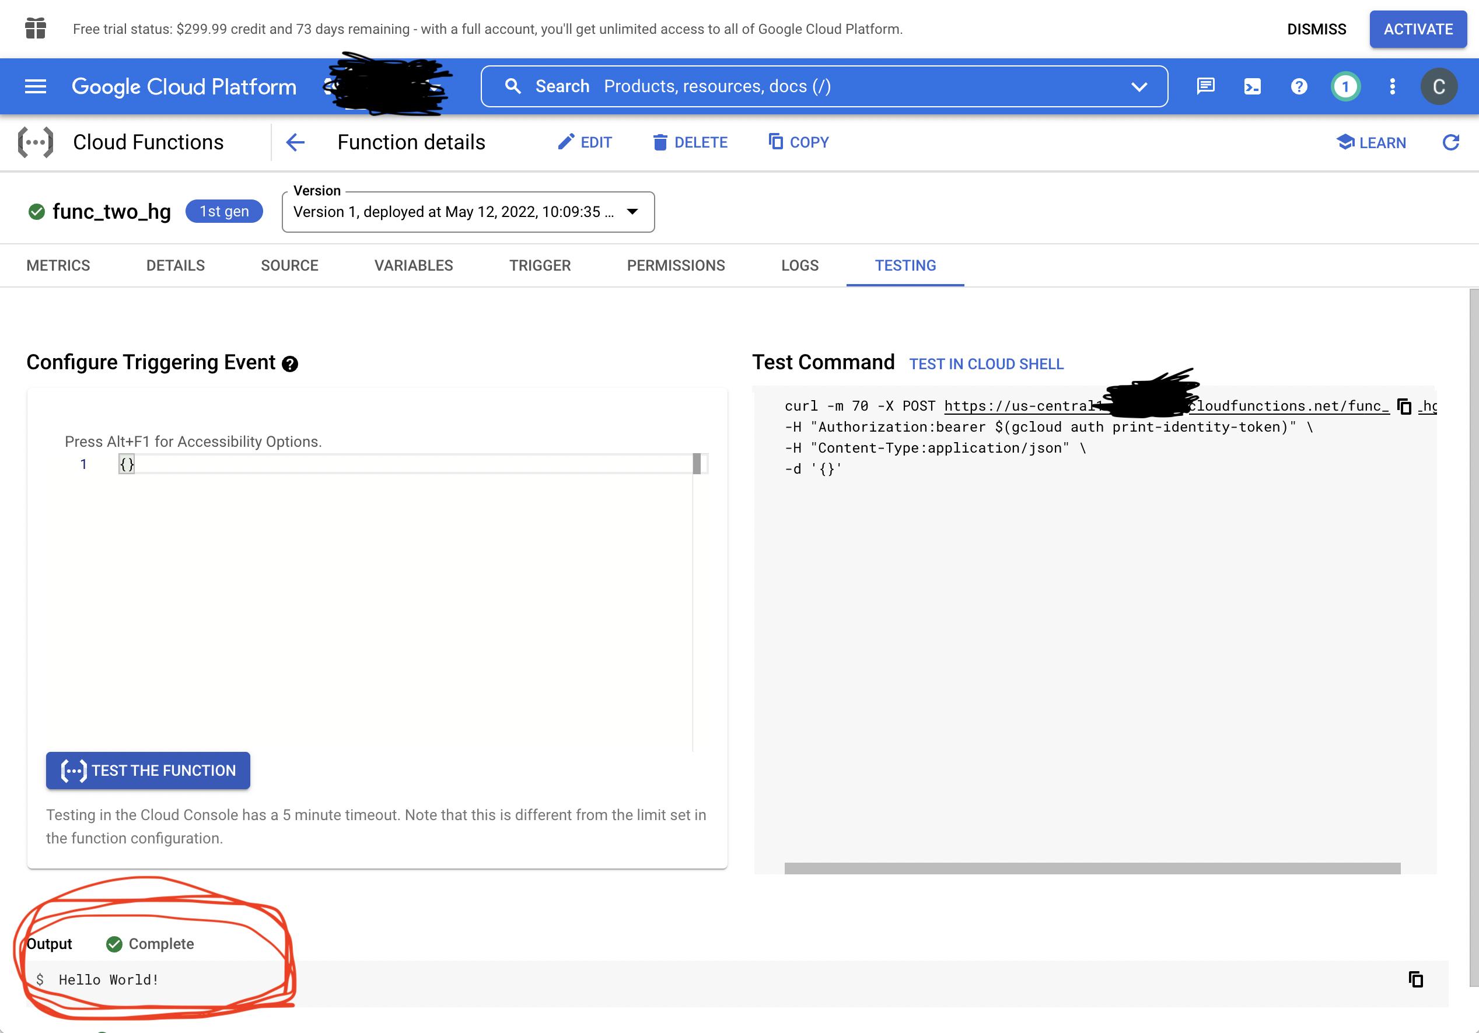
Task: Copy the curl test command
Action: [x=1404, y=407]
